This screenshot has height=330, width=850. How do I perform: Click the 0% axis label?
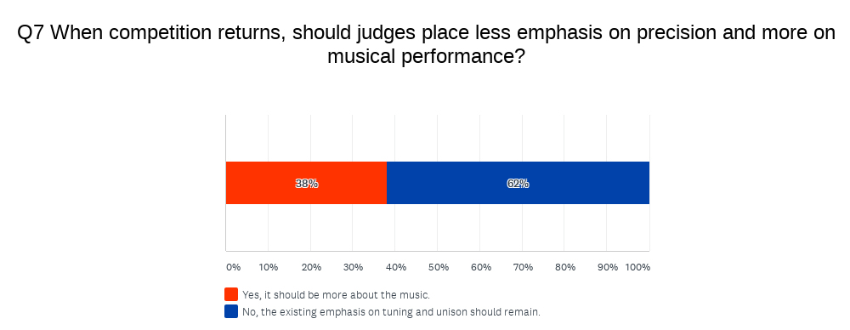point(233,267)
